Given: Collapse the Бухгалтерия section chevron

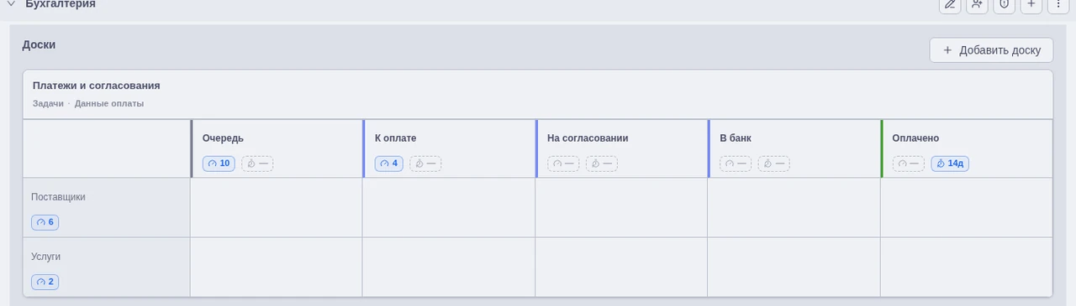Looking at the screenshot, I should 11,4.
